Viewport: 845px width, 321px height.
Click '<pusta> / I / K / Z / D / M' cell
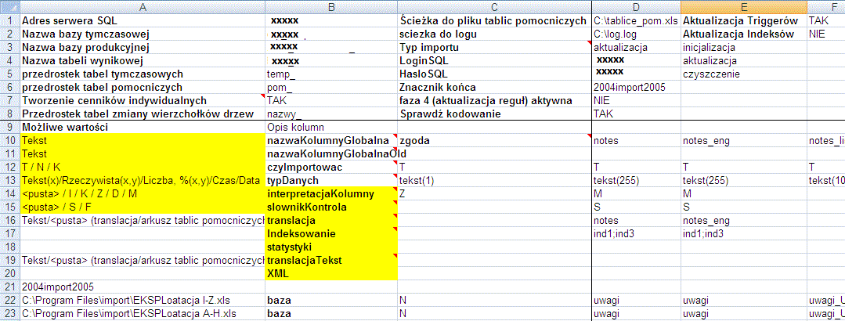point(143,194)
